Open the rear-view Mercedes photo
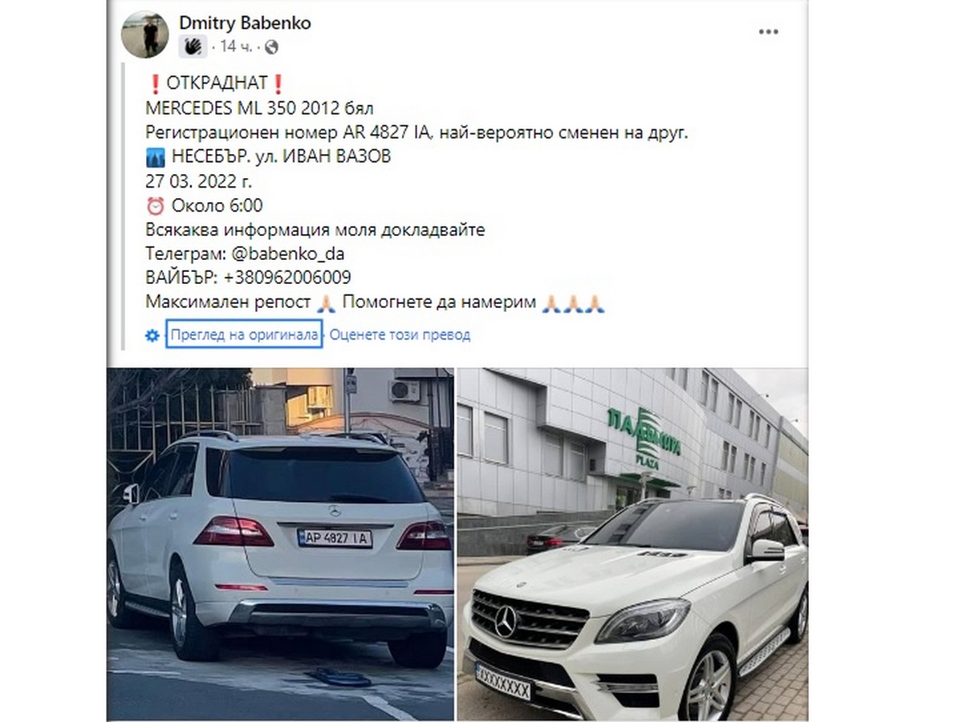963x722 pixels. pos(280,544)
